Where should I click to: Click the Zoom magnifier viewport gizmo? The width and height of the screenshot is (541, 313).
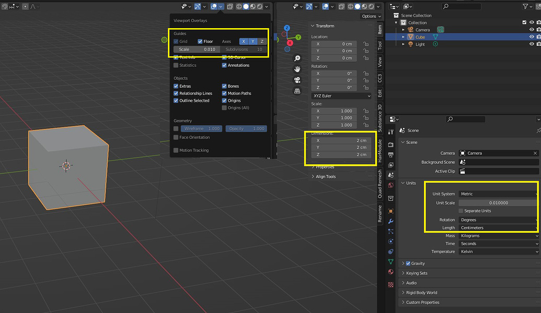coord(297,58)
